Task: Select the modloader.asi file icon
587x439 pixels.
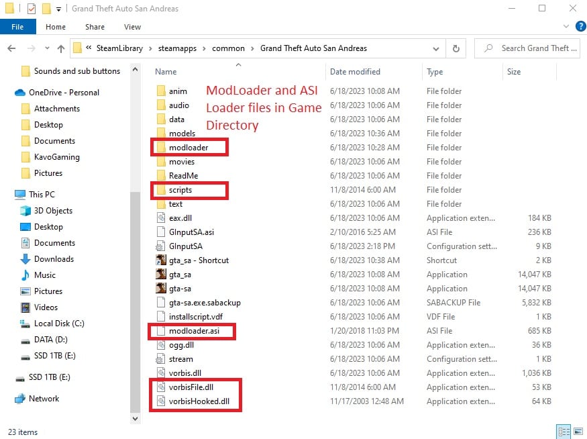Action: coord(161,331)
